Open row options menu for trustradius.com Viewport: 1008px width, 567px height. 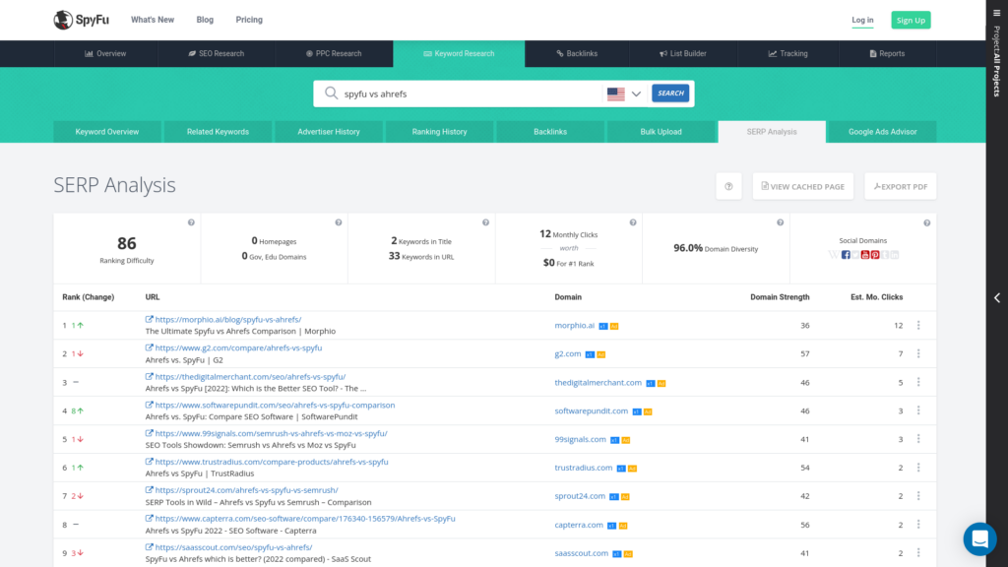[x=918, y=468]
